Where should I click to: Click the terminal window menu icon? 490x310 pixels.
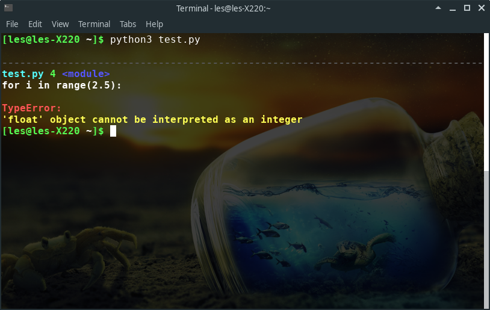click(x=8, y=8)
